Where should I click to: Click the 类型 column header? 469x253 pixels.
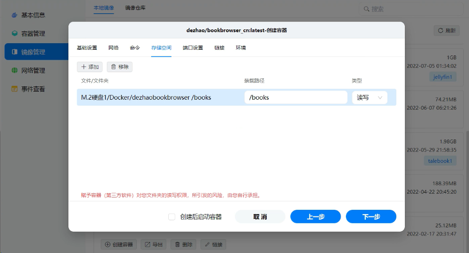point(357,81)
